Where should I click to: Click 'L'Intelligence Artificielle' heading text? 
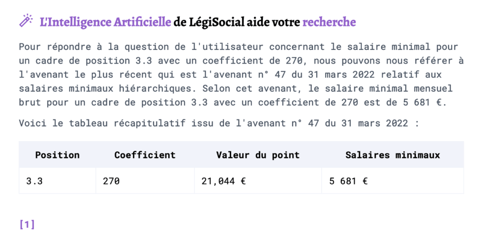105,22
